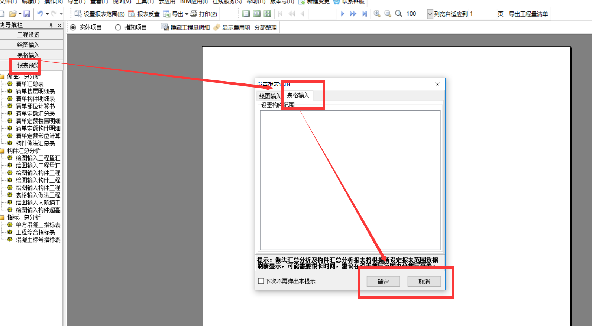Close the 设置报表范围 dialog

point(437,84)
